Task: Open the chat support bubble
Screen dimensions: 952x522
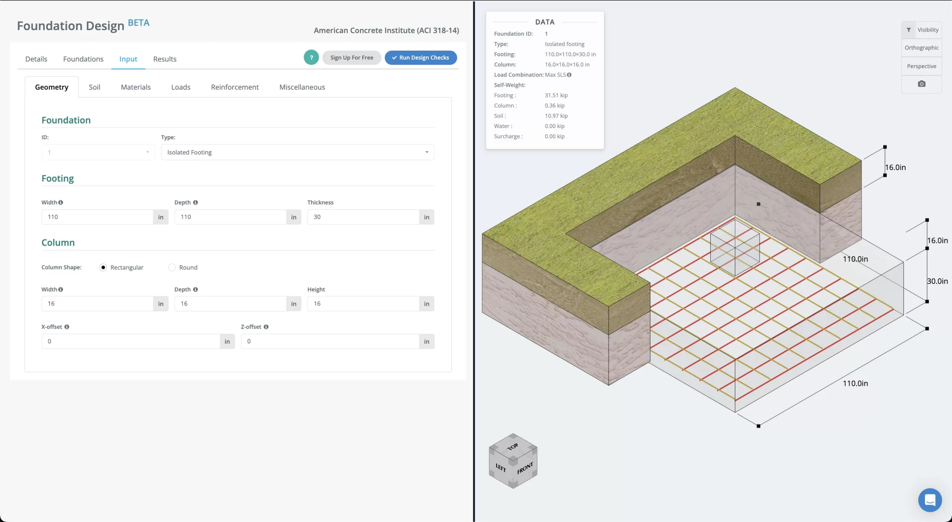Action: pyautogui.click(x=929, y=500)
